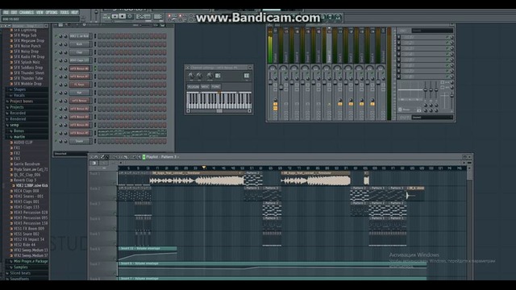516x290 pixels.
Task: Open the EDIT menu
Action: (x=14, y=13)
